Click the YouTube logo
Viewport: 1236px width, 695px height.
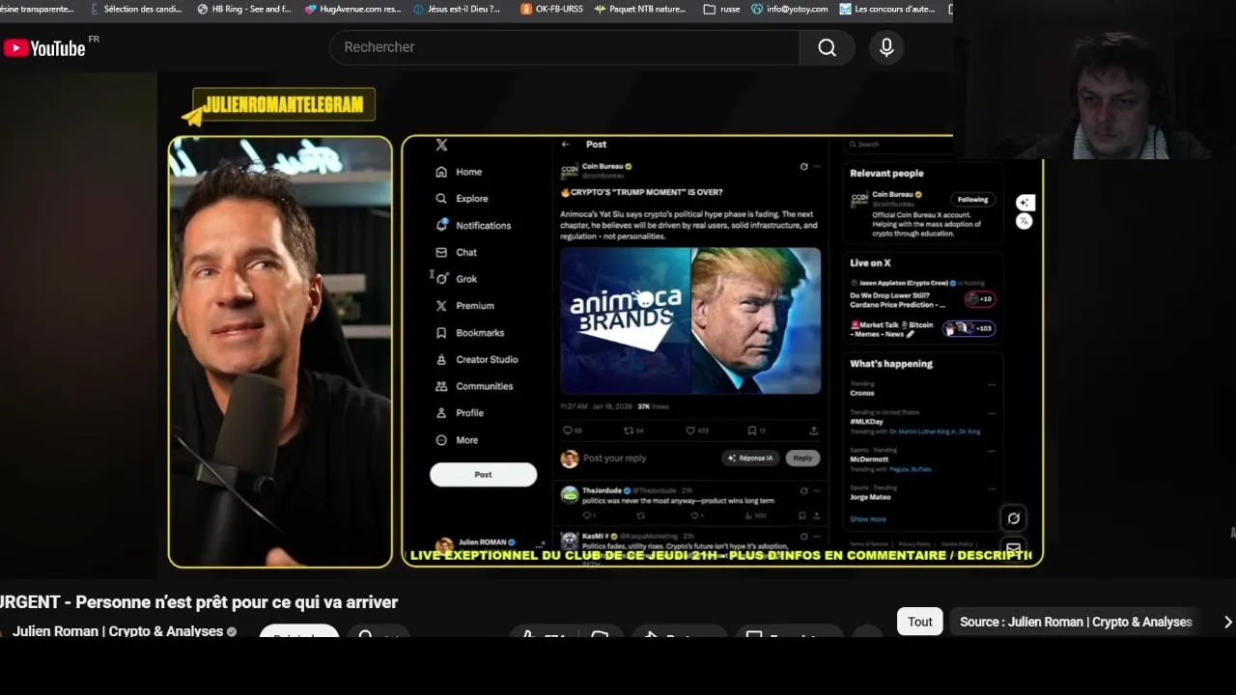[44, 48]
